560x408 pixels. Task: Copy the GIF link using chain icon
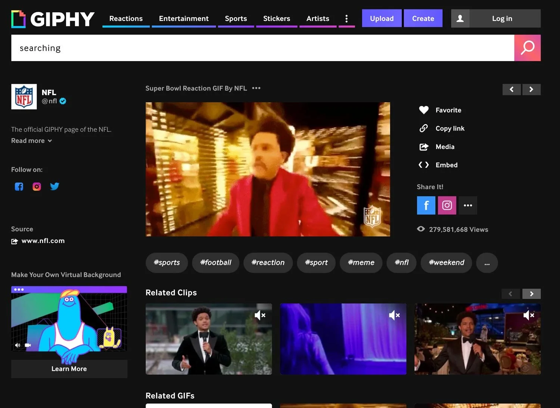[x=424, y=128]
